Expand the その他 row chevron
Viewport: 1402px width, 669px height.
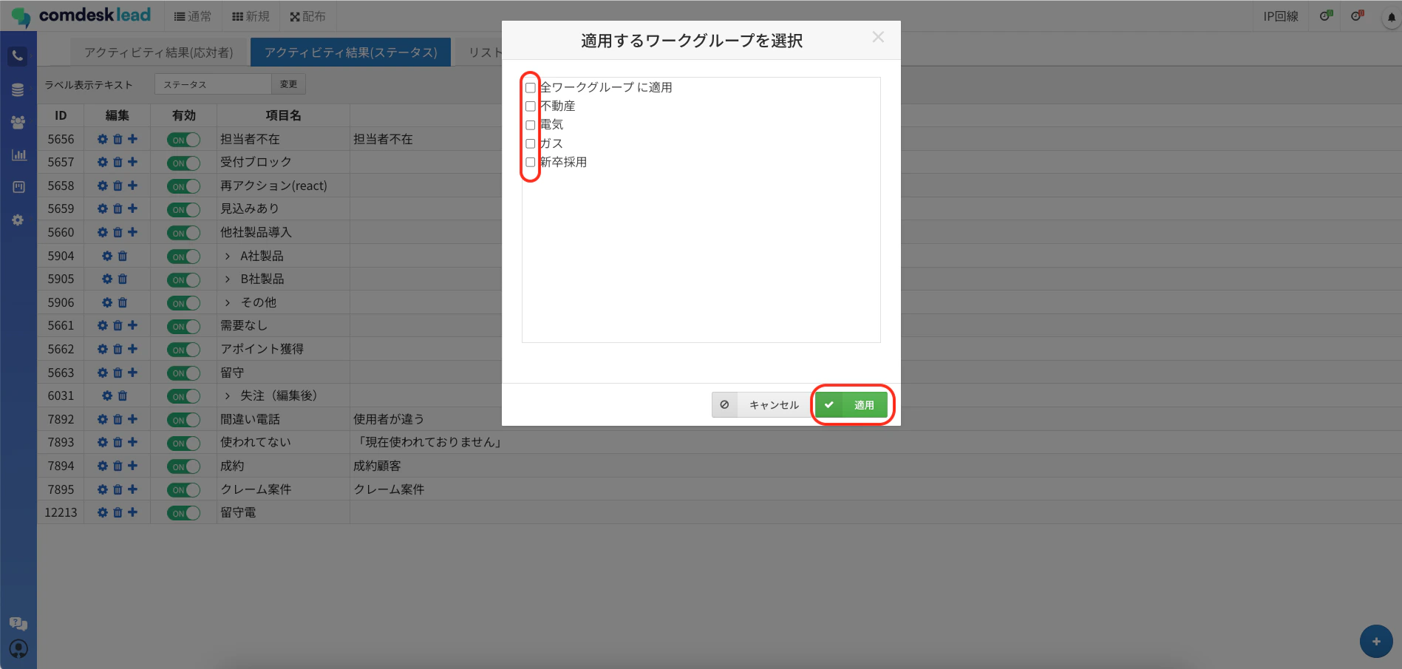(x=228, y=302)
